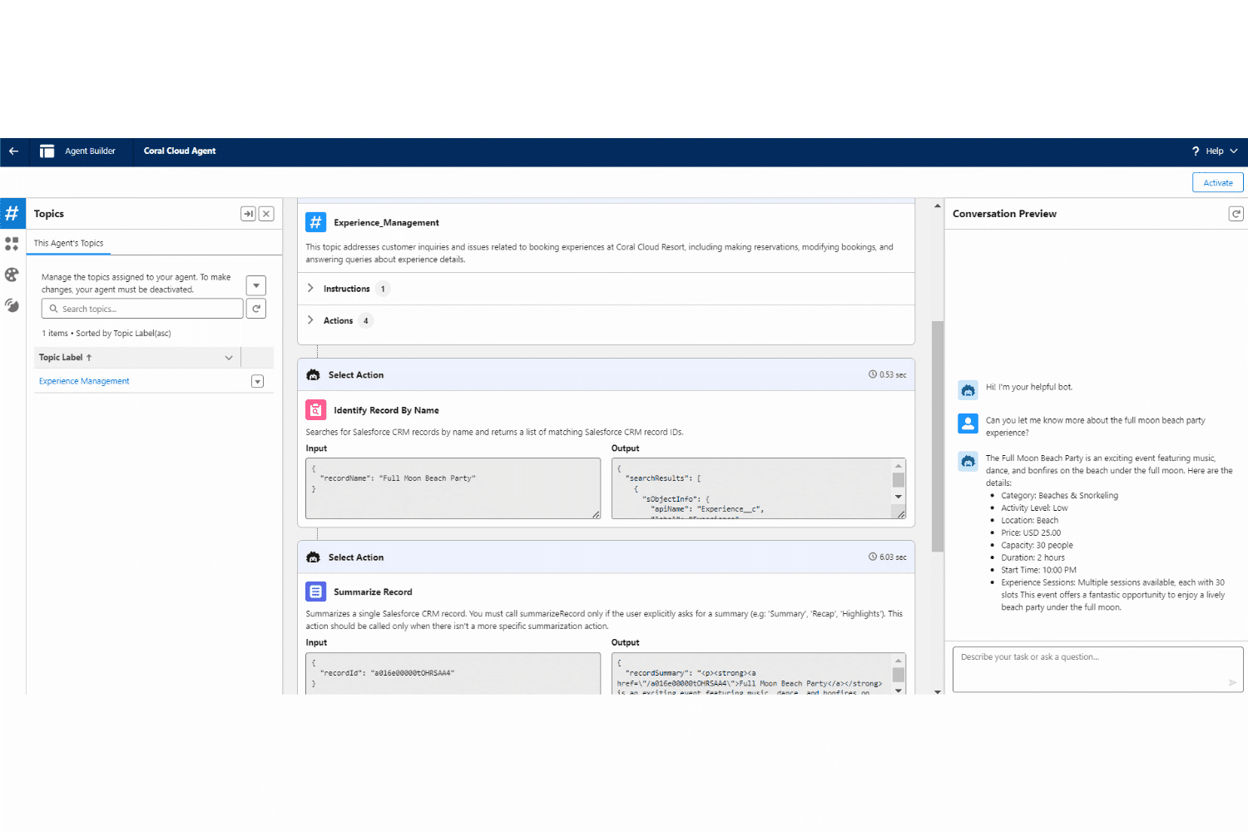Click the center panel scroll-down arrow

938,691
